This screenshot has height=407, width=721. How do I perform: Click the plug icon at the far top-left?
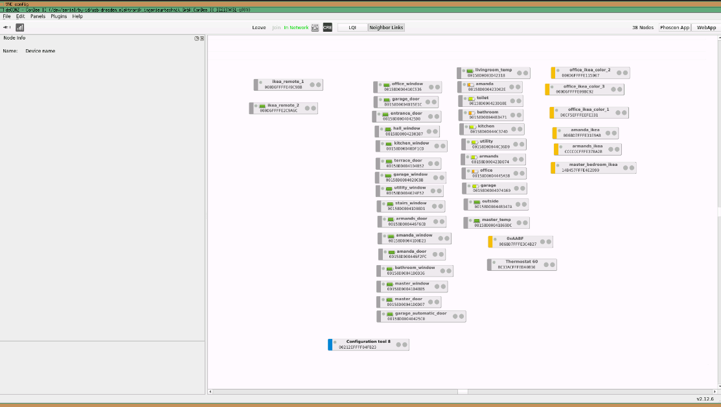pos(5,28)
